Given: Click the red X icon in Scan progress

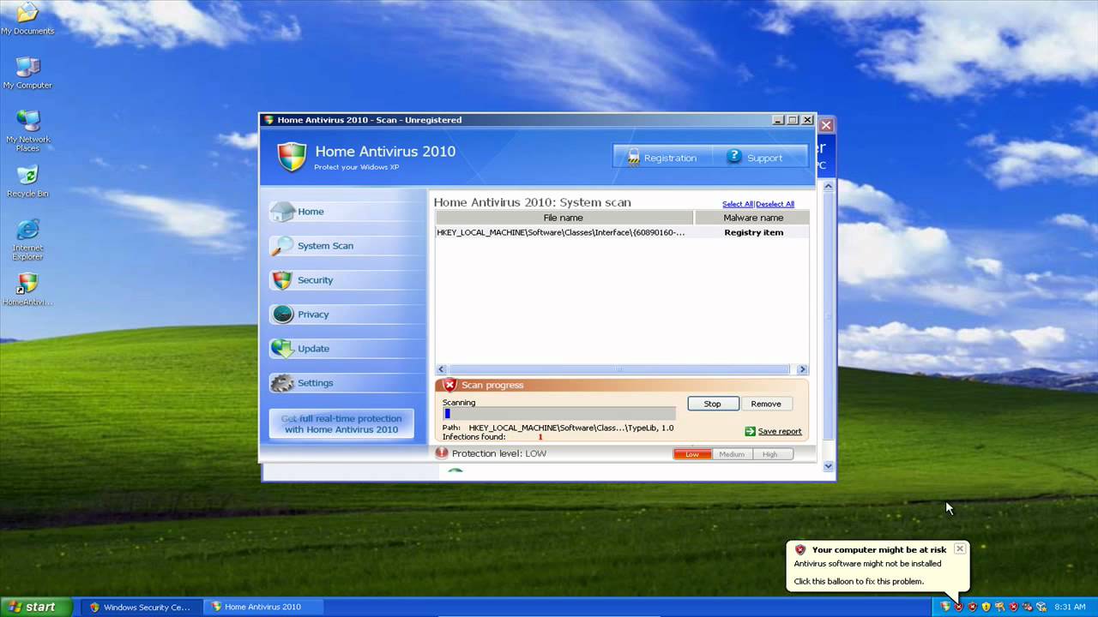Looking at the screenshot, I should click(x=449, y=385).
